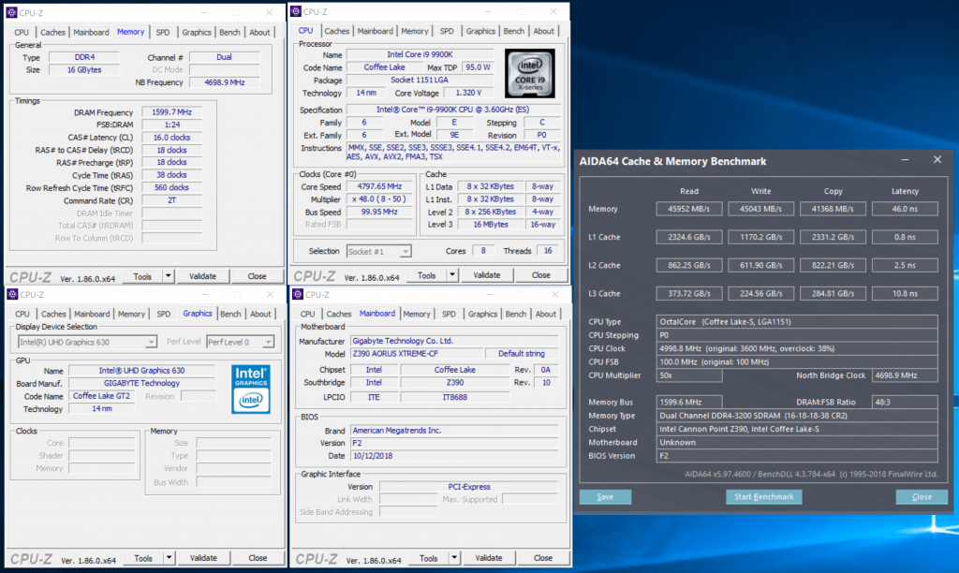Click Tools button in Memory window
Image resolution: width=959 pixels, height=573 pixels.
coord(142,276)
